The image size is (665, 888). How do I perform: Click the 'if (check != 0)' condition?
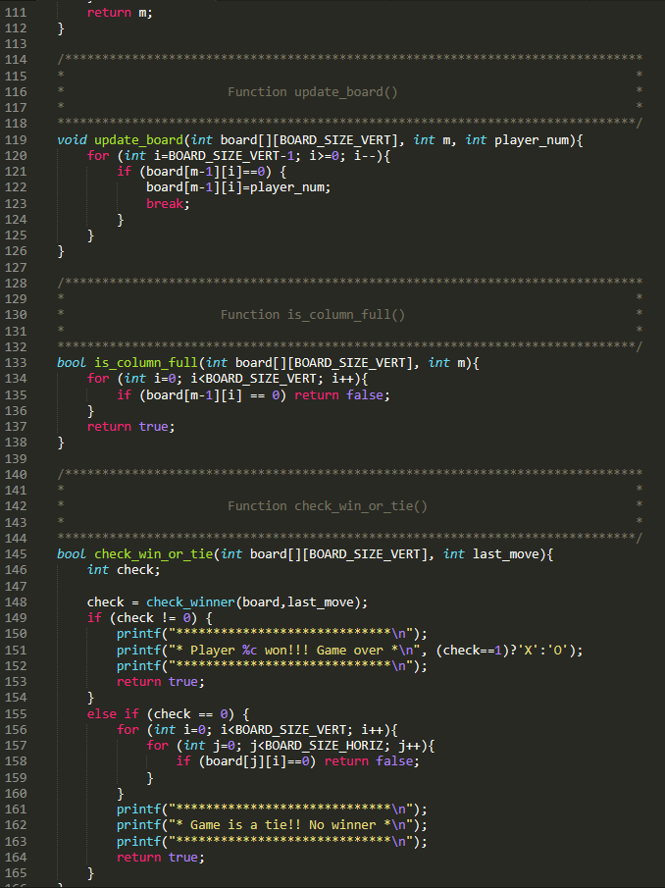pos(142,618)
